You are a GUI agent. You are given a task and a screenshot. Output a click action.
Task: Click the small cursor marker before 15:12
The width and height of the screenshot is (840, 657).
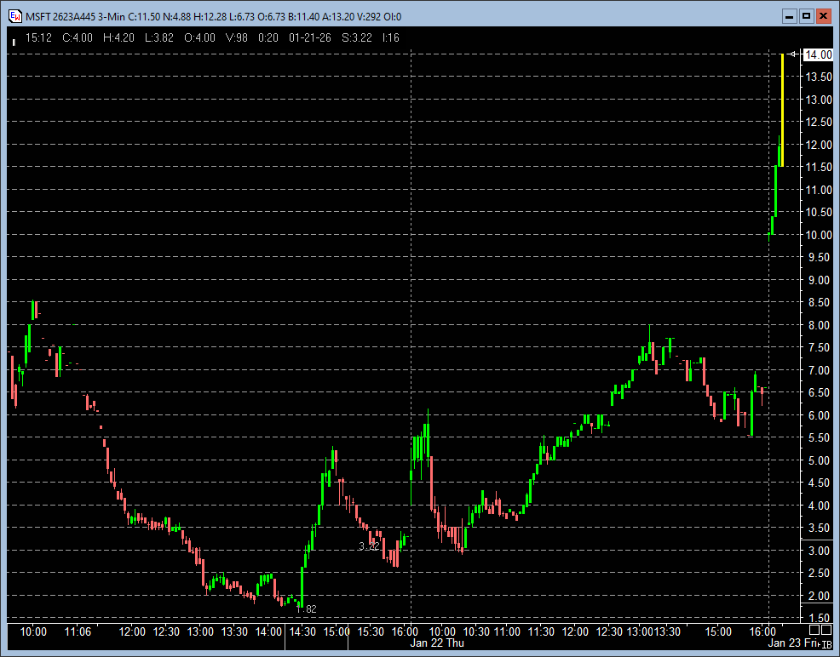[x=14, y=39]
